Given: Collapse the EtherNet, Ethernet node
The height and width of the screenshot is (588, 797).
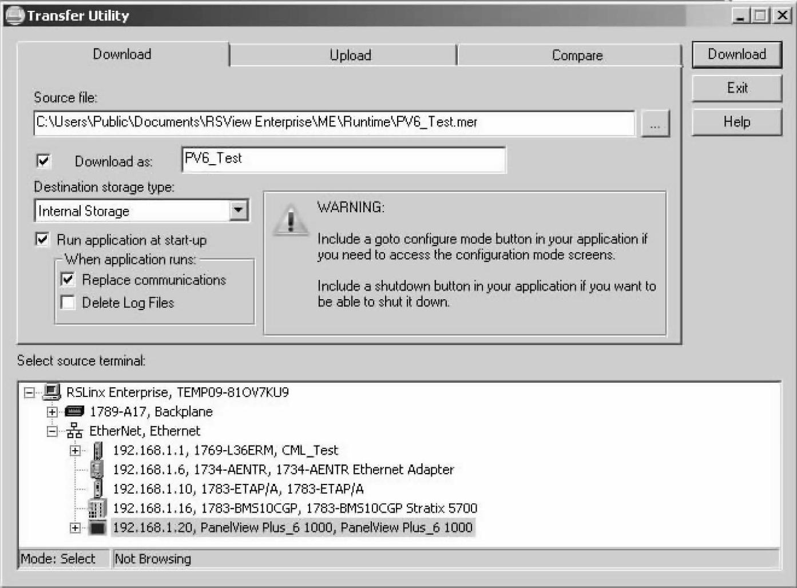Looking at the screenshot, I should coord(52,431).
